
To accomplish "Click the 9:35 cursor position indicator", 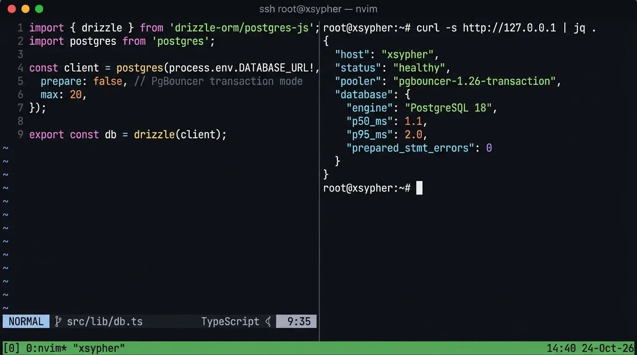I will [x=296, y=321].
